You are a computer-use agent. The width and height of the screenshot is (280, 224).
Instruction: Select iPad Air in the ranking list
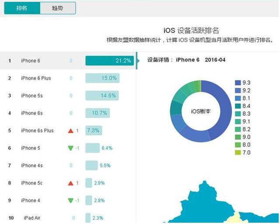point(32,218)
